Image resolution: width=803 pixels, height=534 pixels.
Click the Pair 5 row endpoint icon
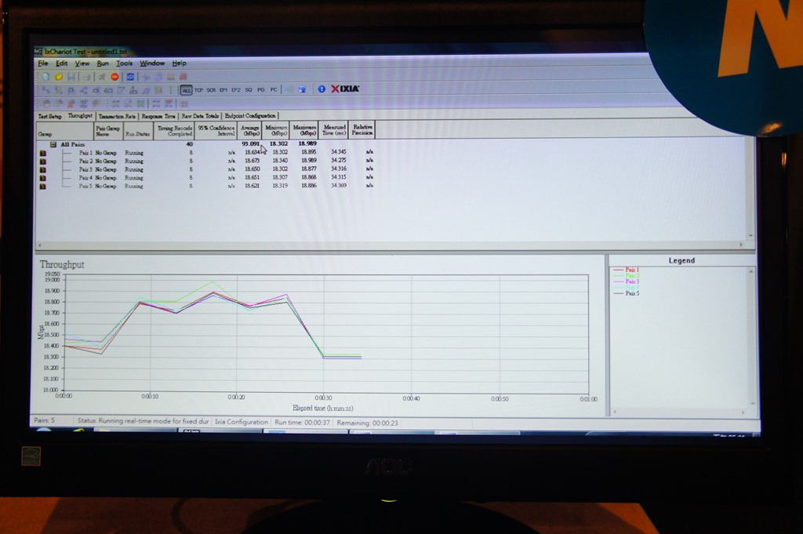43,187
